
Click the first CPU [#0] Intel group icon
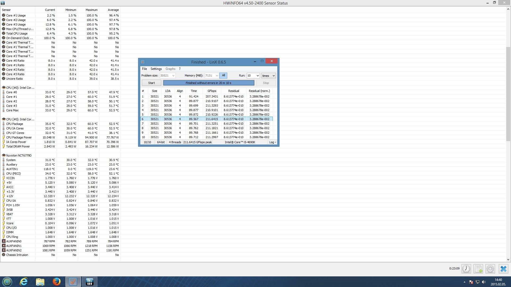tap(4, 88)
